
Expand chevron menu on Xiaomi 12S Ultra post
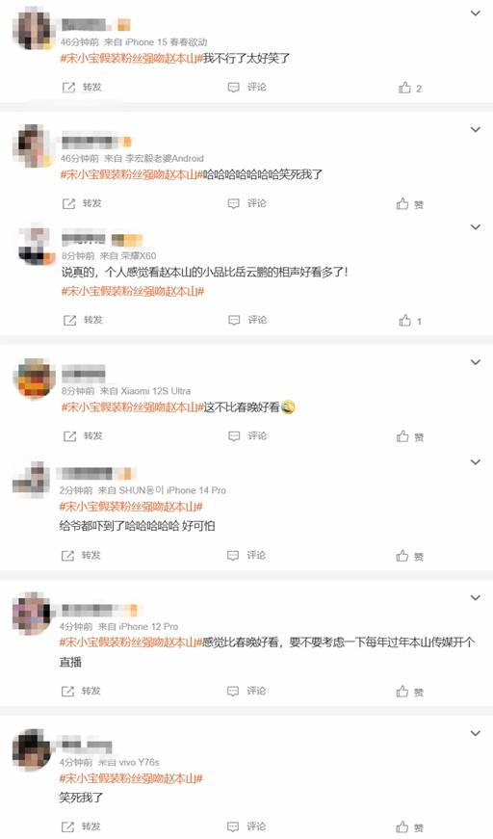pyautogui.click(x=476, y=362)
